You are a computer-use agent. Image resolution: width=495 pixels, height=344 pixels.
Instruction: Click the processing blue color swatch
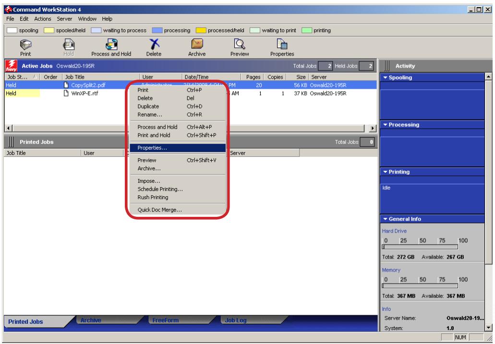coord(157,30)
